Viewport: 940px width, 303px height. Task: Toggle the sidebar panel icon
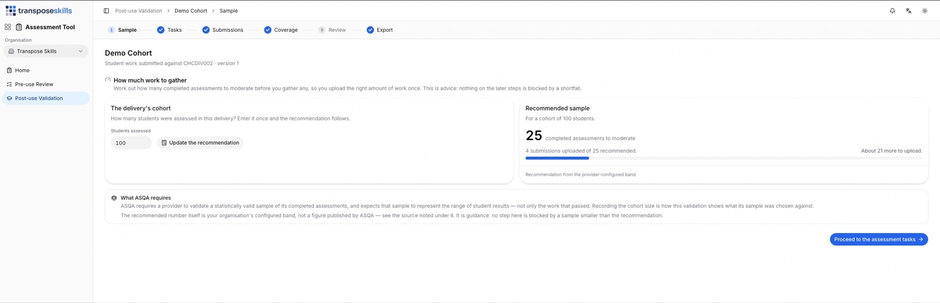pyautogui.click(x=106, y=11)
